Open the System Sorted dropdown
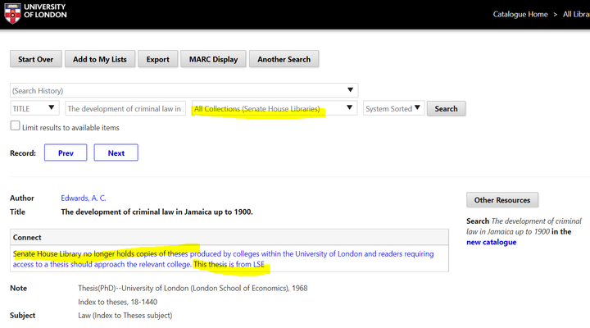The width and height of the screenshot is (590, 328). (393, 108)
